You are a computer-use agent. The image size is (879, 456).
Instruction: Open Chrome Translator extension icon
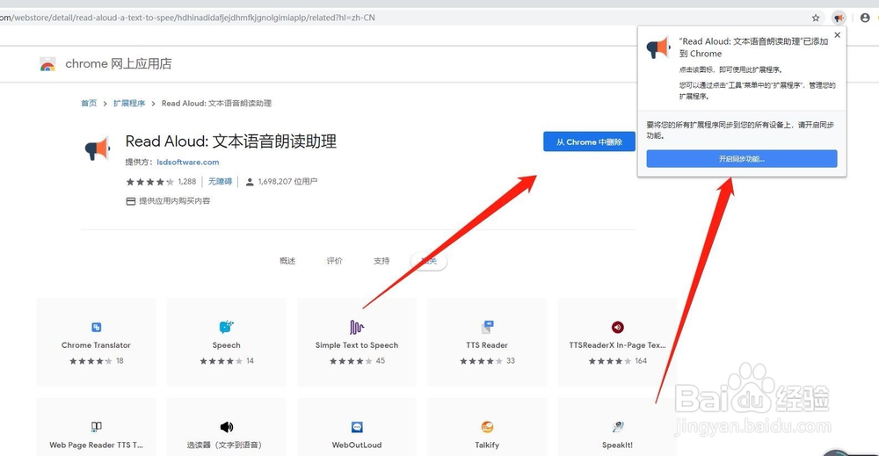tap(97, 327)
